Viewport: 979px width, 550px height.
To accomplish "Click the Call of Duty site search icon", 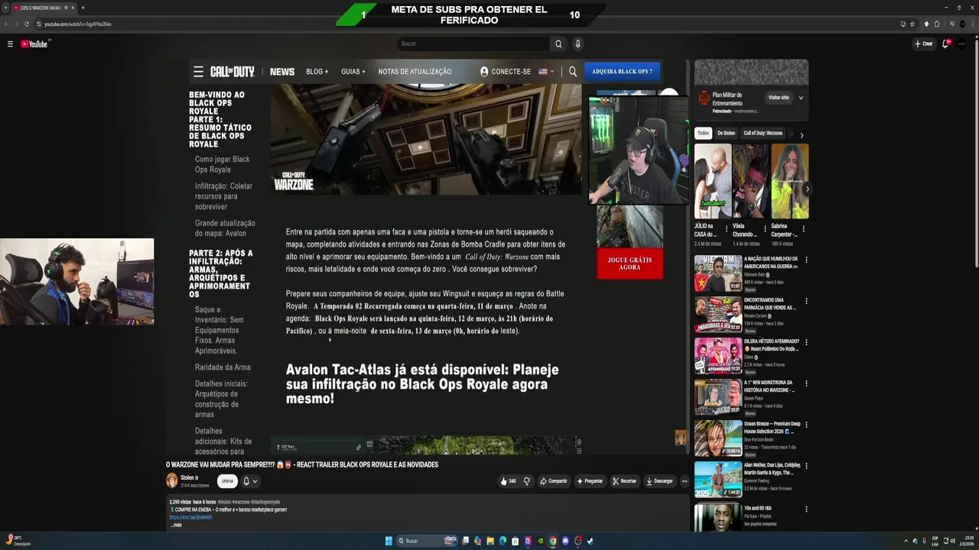I will pos(573,72).
